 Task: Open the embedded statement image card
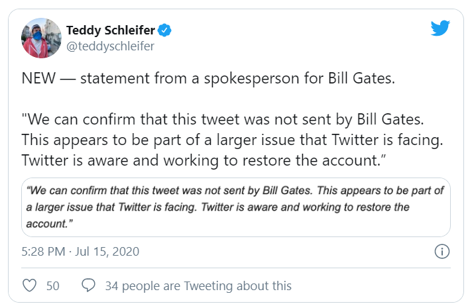coord(235,207)
